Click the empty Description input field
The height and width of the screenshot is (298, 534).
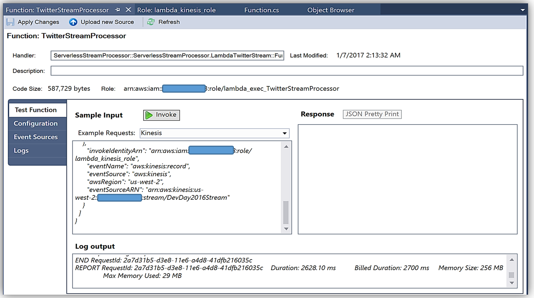[x=286, y=71]
